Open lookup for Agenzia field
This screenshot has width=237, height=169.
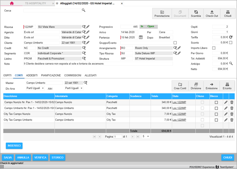click(84, 32)
